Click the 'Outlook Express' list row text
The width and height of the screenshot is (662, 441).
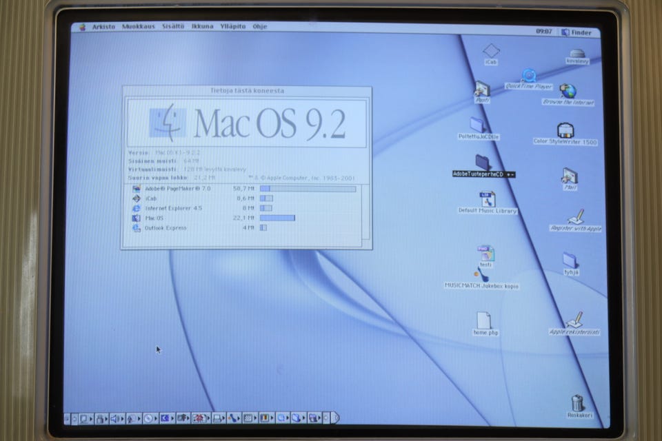(165, 228)
